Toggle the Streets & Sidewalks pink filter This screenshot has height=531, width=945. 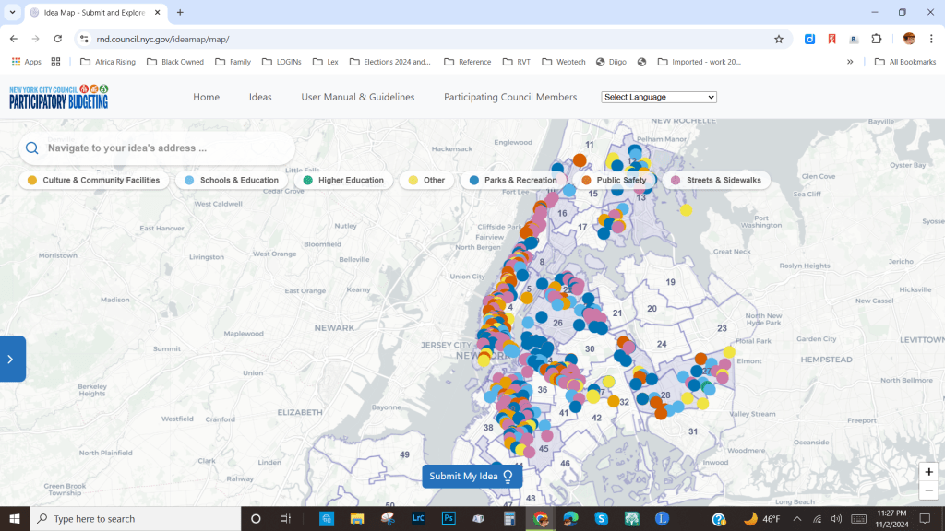click(716, 181)
